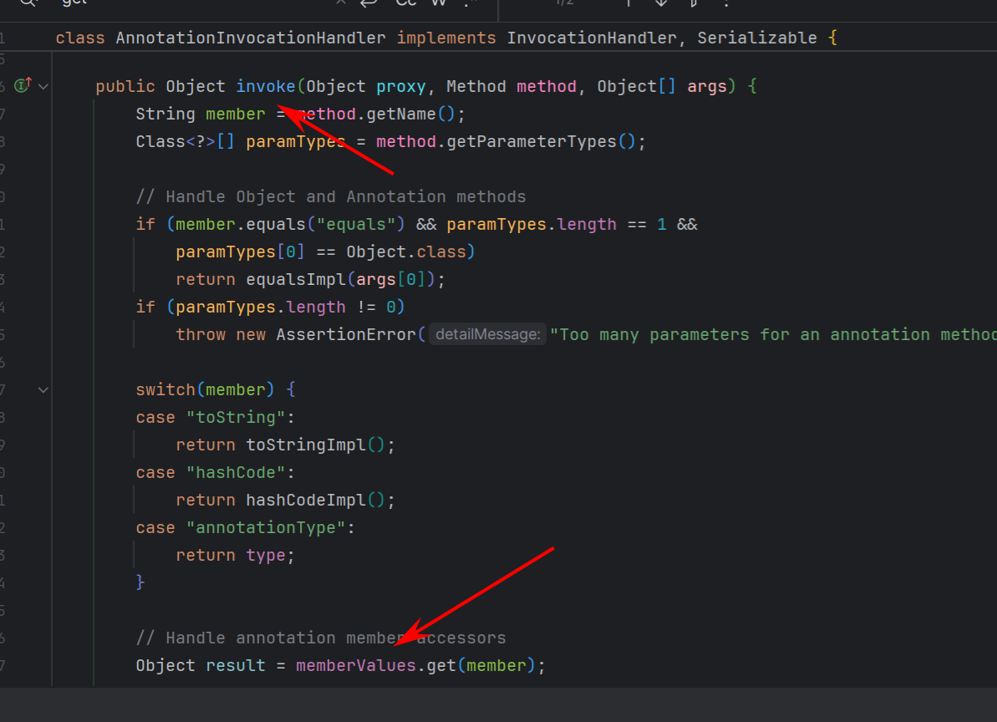Viewport: 997px width, 722px height.
Task: Toggle the Cc match case option
Action: (406, 3)
